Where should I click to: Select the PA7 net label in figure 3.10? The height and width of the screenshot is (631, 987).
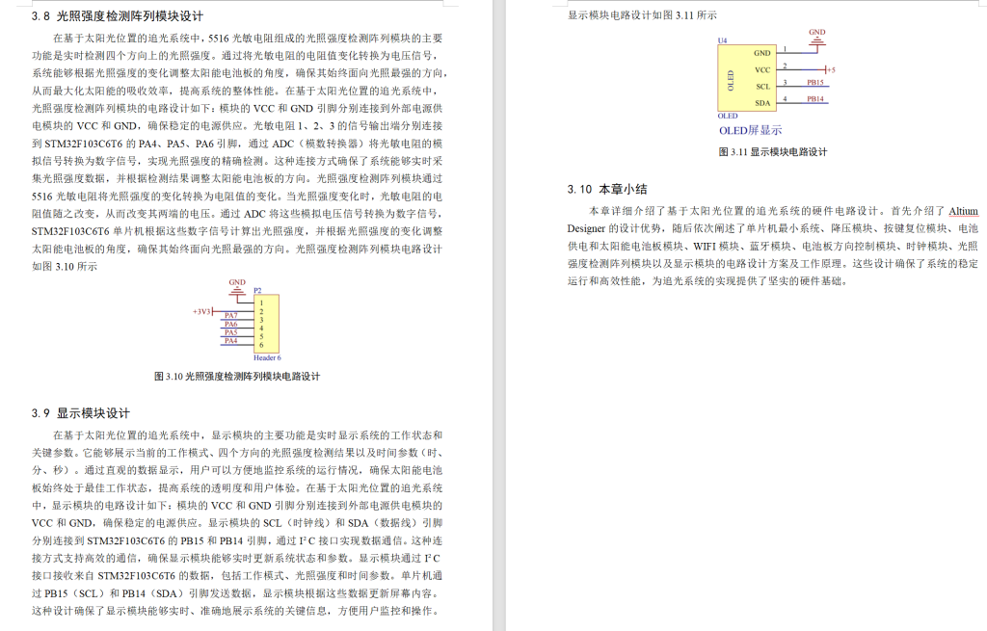pyautogui.click(x=231, y=317)
